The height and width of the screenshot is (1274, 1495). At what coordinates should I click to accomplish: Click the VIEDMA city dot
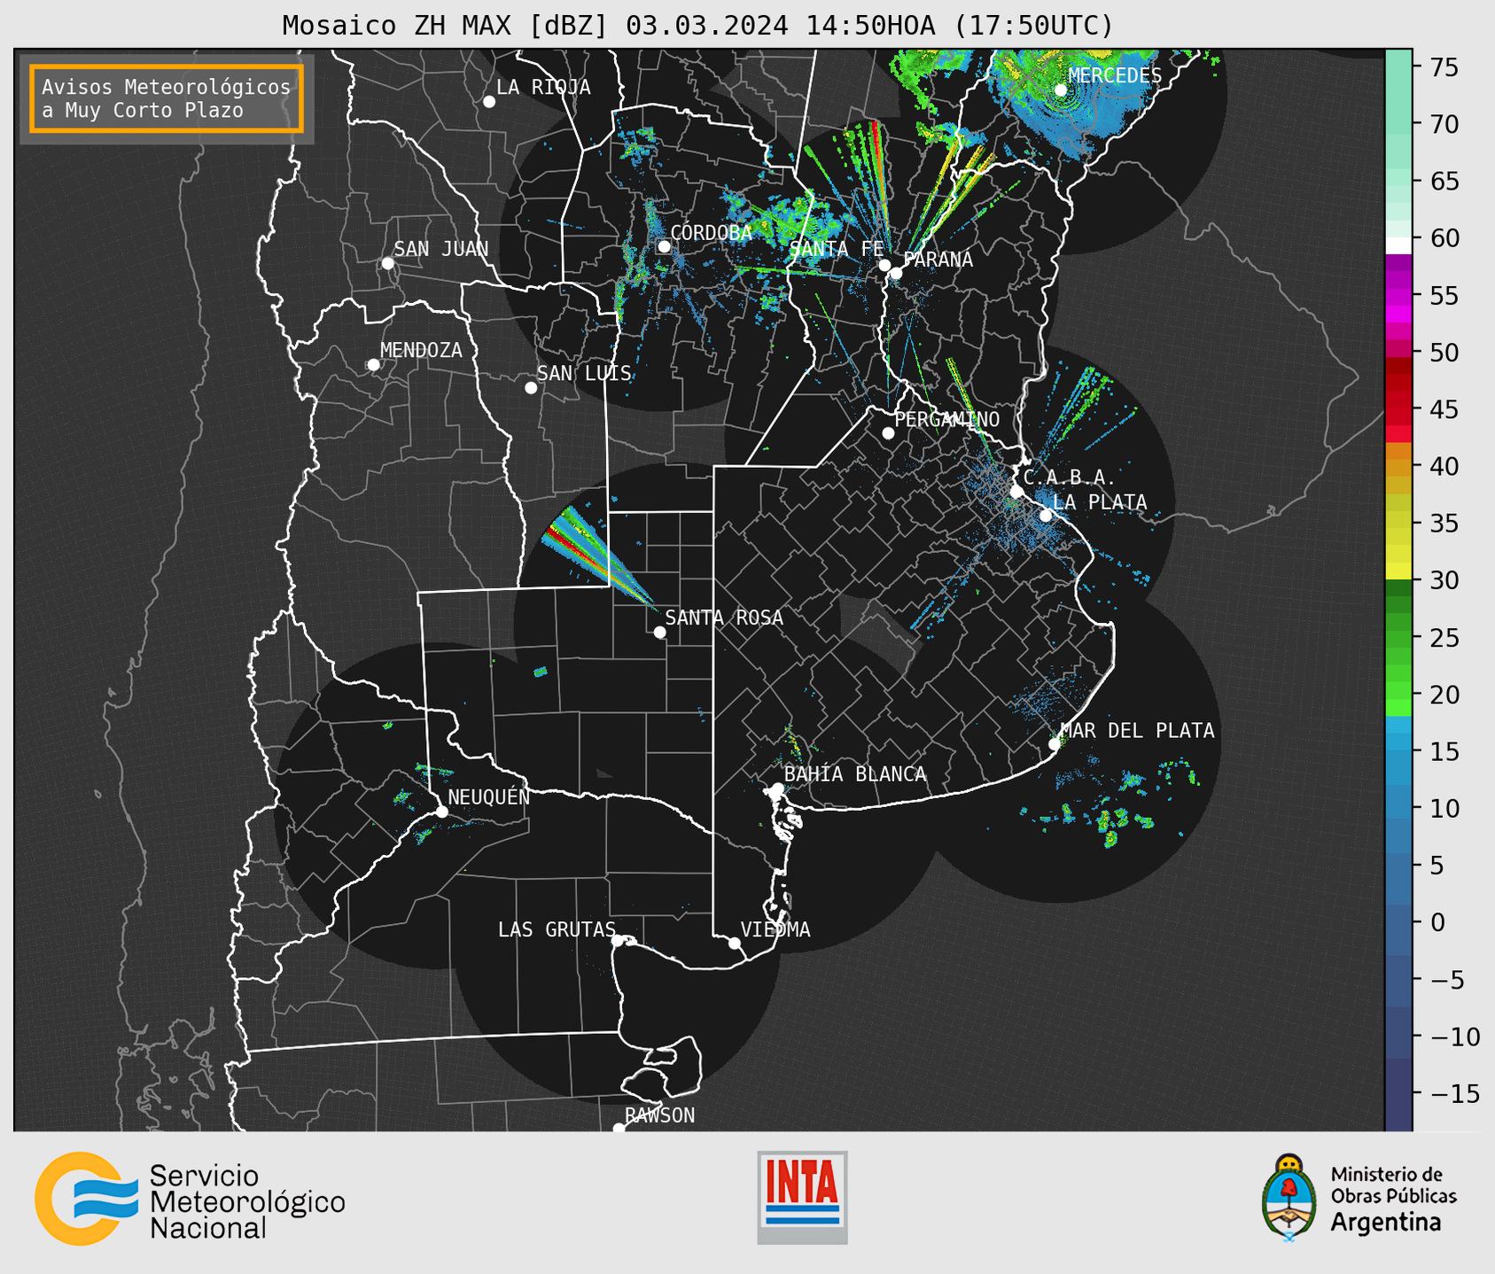[734, 943]
